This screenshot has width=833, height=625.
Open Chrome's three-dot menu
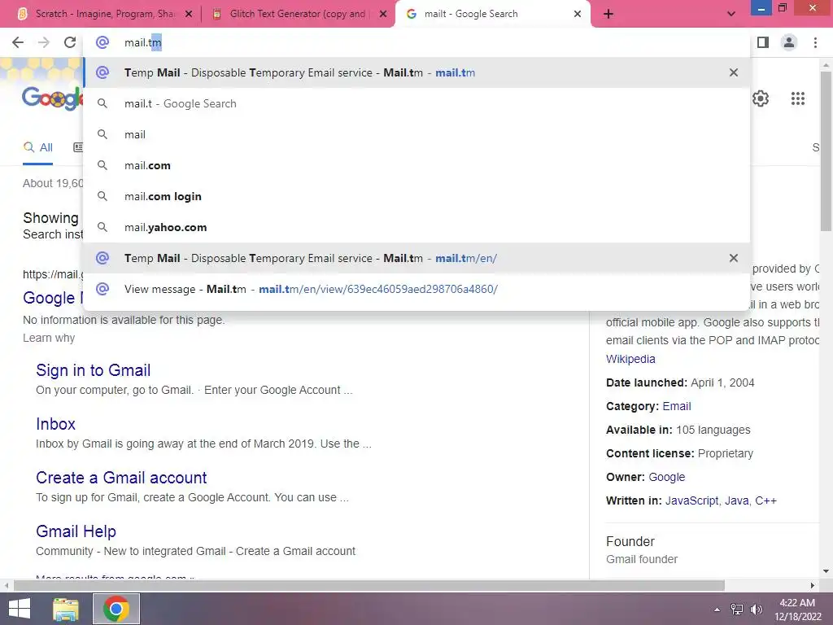(815, 42)
